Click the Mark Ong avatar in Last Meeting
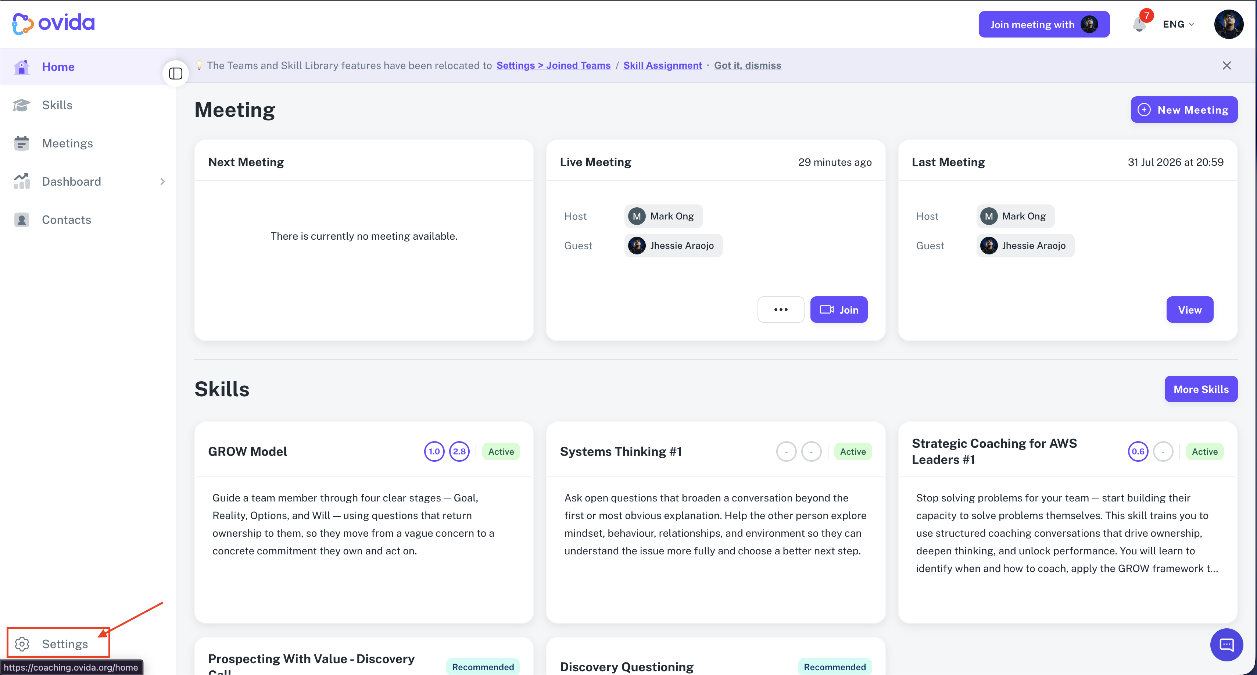This screenshot has height=675, width=1257. [x=989, y=216]
